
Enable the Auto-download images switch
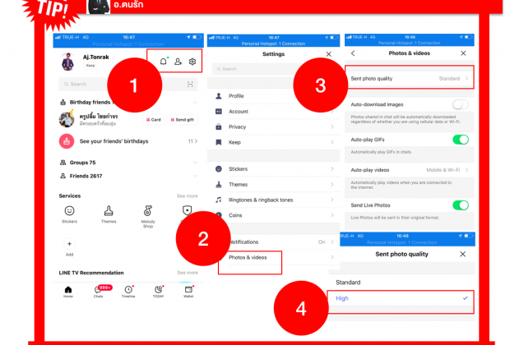[x=461, y=104]
